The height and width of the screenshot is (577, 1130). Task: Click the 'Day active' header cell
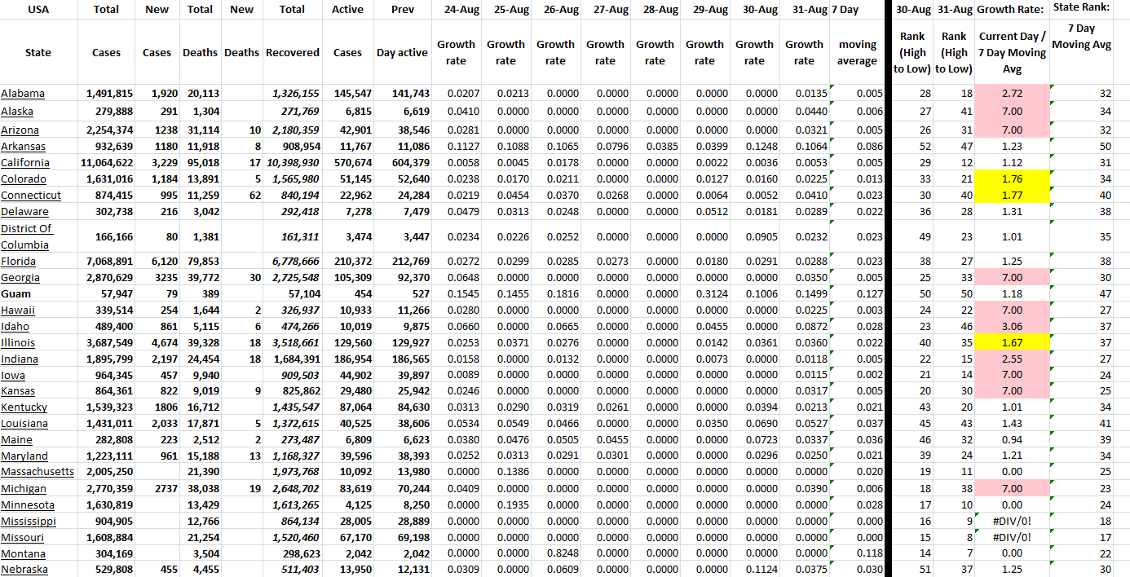click(402, 52)
